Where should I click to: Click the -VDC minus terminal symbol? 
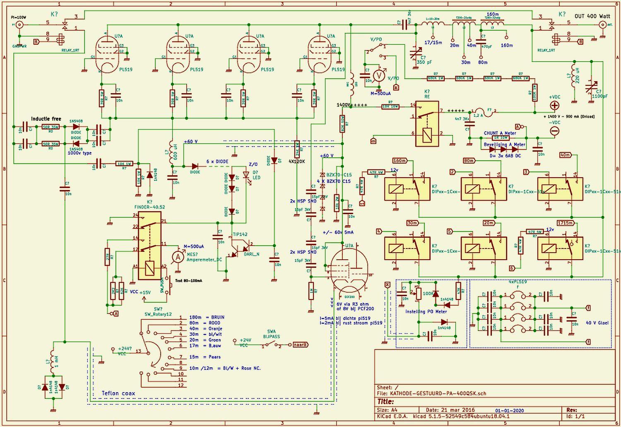554,131
